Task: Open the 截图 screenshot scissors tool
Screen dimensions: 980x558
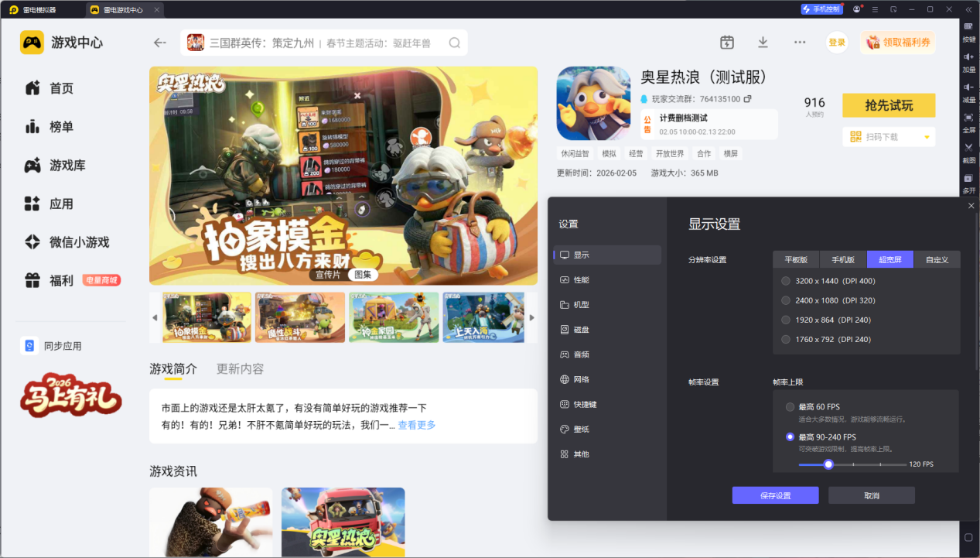Action: click(x=968, y=147)
